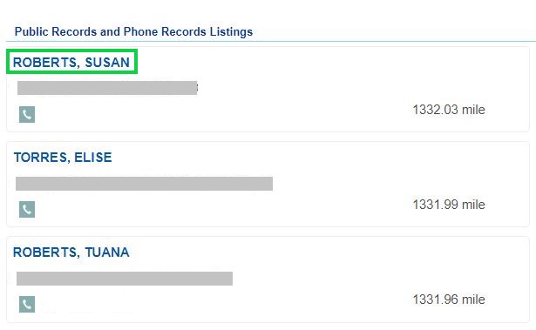
Task: Click the divider line below the heading
Action: 268,41
